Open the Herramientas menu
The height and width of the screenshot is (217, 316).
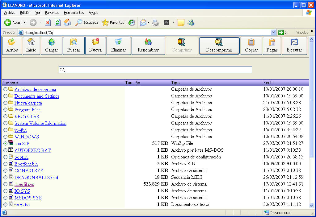74,13
